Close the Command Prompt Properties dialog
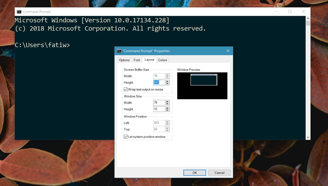Viewport: 328px width, 186px height. pyautogui.click(x=228, y=51)
